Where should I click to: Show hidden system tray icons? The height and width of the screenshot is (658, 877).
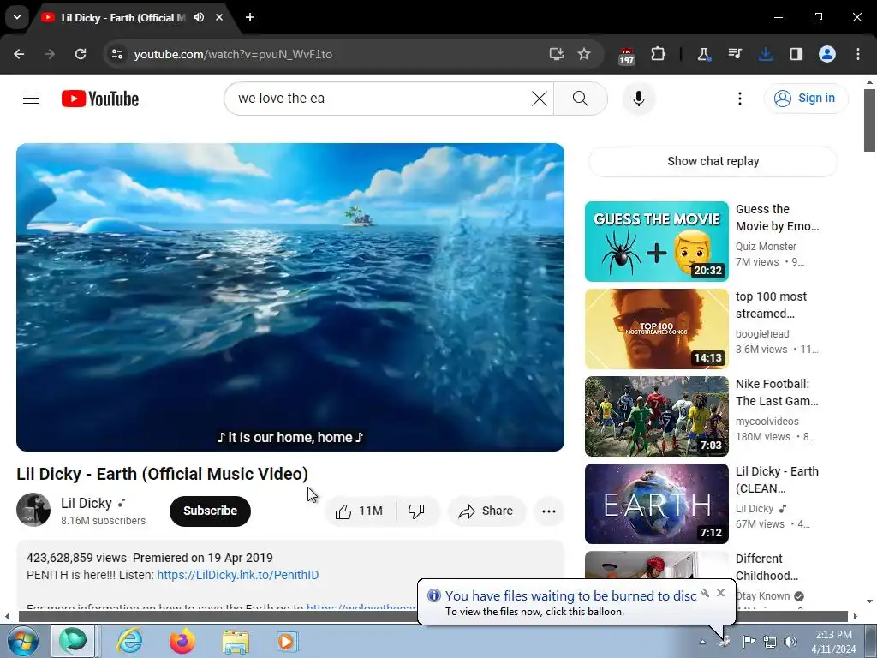pyautogui.click(x=702, y=642)
